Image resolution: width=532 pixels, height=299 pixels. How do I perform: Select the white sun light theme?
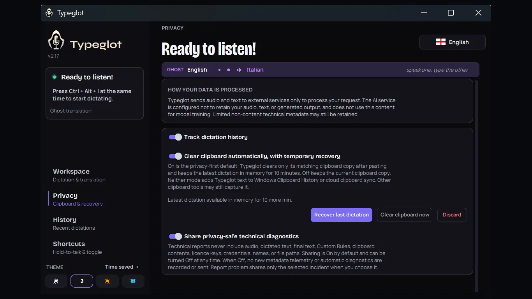click(56, 281)
